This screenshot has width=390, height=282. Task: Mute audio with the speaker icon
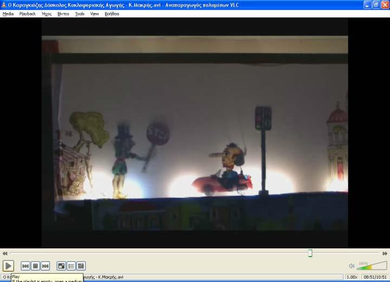(352, 266)
